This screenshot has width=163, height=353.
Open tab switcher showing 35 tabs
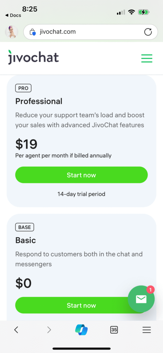[114, 330]
